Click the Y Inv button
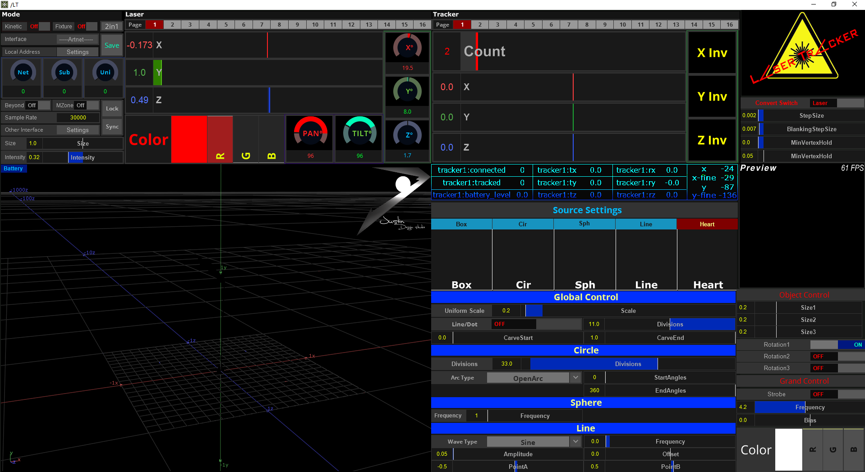Viewport: 865px width, 472px height. click(x=712, y=96)
